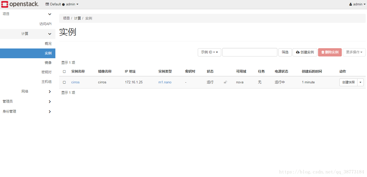Open dropdown arrow next to 创建快照
Viewport: 367px width, 177px height.
(x=360, y=82)
